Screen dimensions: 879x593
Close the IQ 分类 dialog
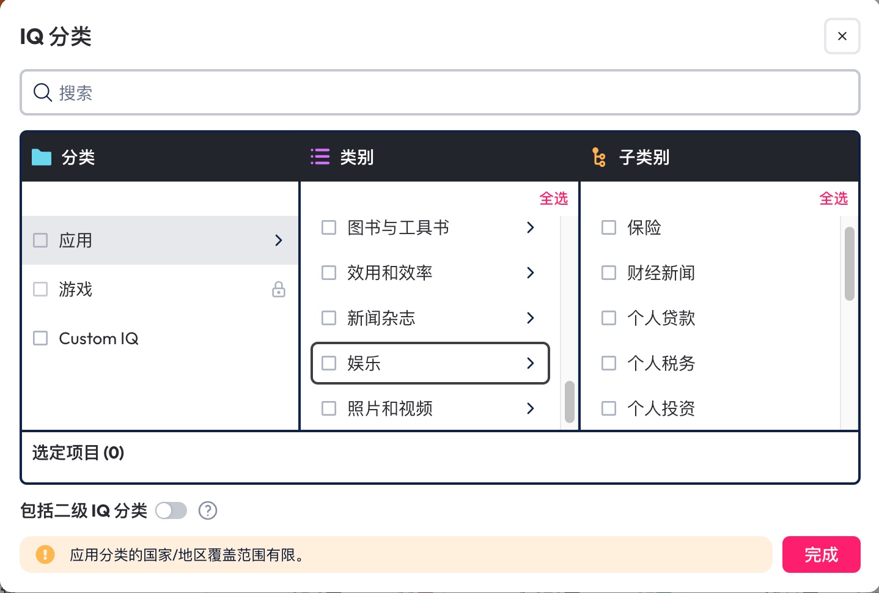coord(842,36)
